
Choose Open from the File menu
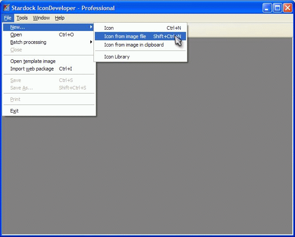(x=48, y=35)
